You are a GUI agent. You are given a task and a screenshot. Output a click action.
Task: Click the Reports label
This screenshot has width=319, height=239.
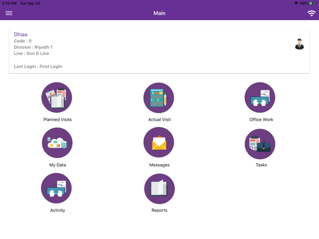click(159, 210)
